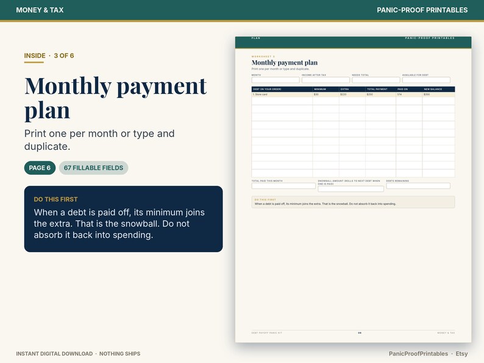Screen dimensions: 484x363
Task: Click the DO THIS FIRST heading in navy box
Action: coord(56,199)
